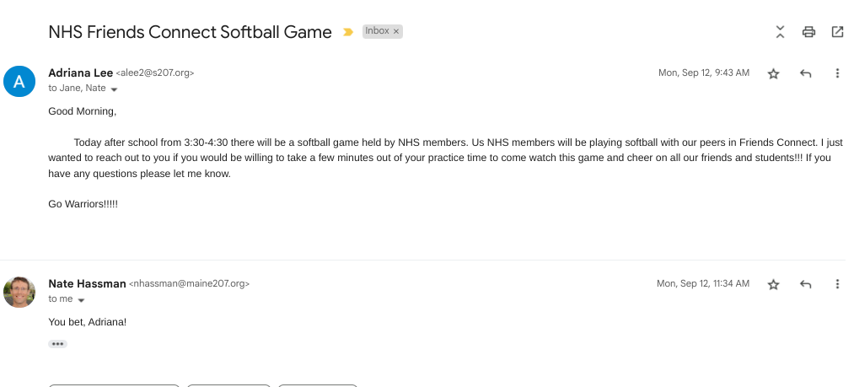854x387 pixels.
Task: Star Nate Hassman's reply
Action: click(773, 284)
